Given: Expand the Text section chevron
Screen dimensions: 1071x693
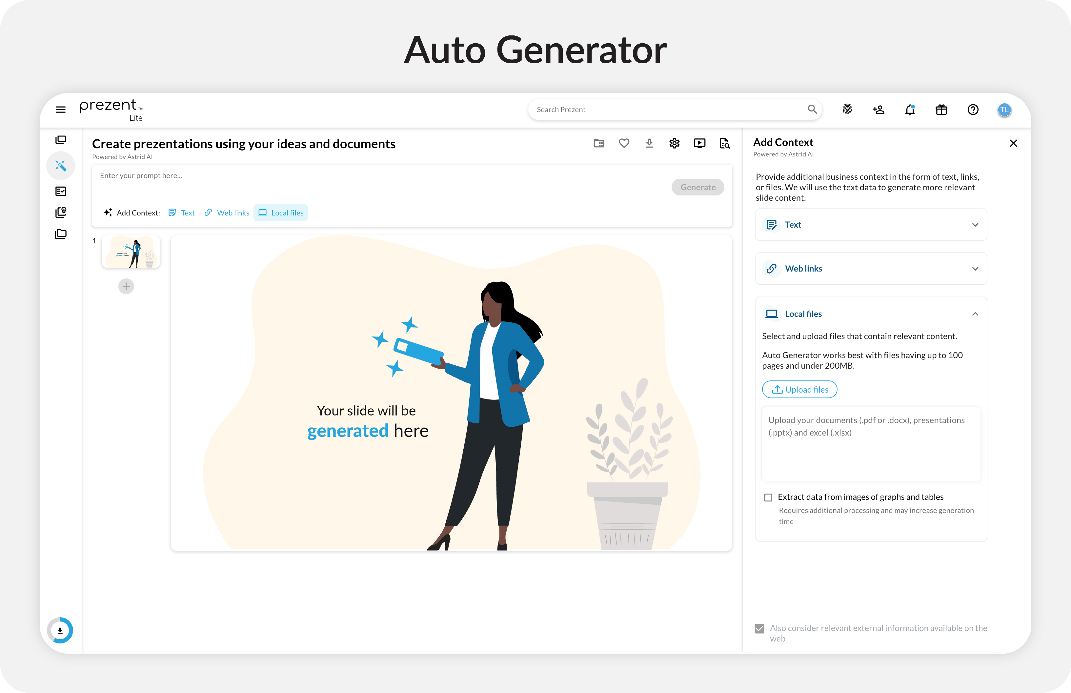Looking at the screenshot, I should [x=975, y=225].
